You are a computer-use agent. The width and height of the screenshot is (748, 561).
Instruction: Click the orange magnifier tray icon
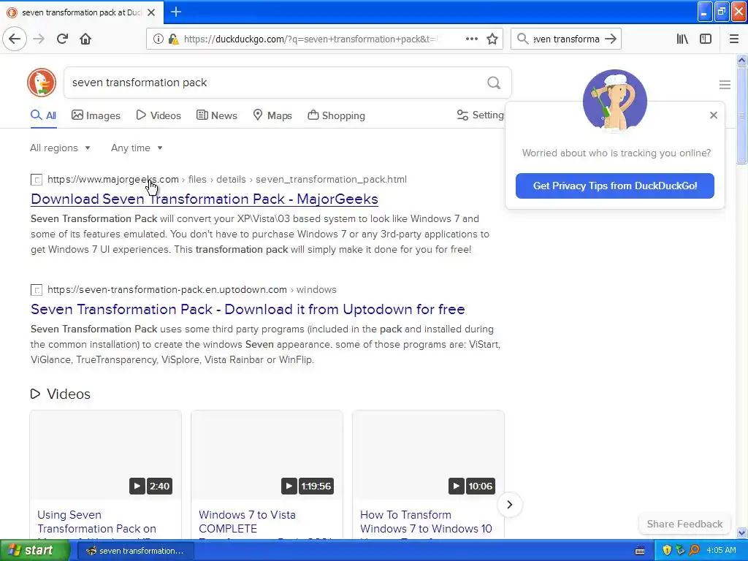click(x=694, y=551)
